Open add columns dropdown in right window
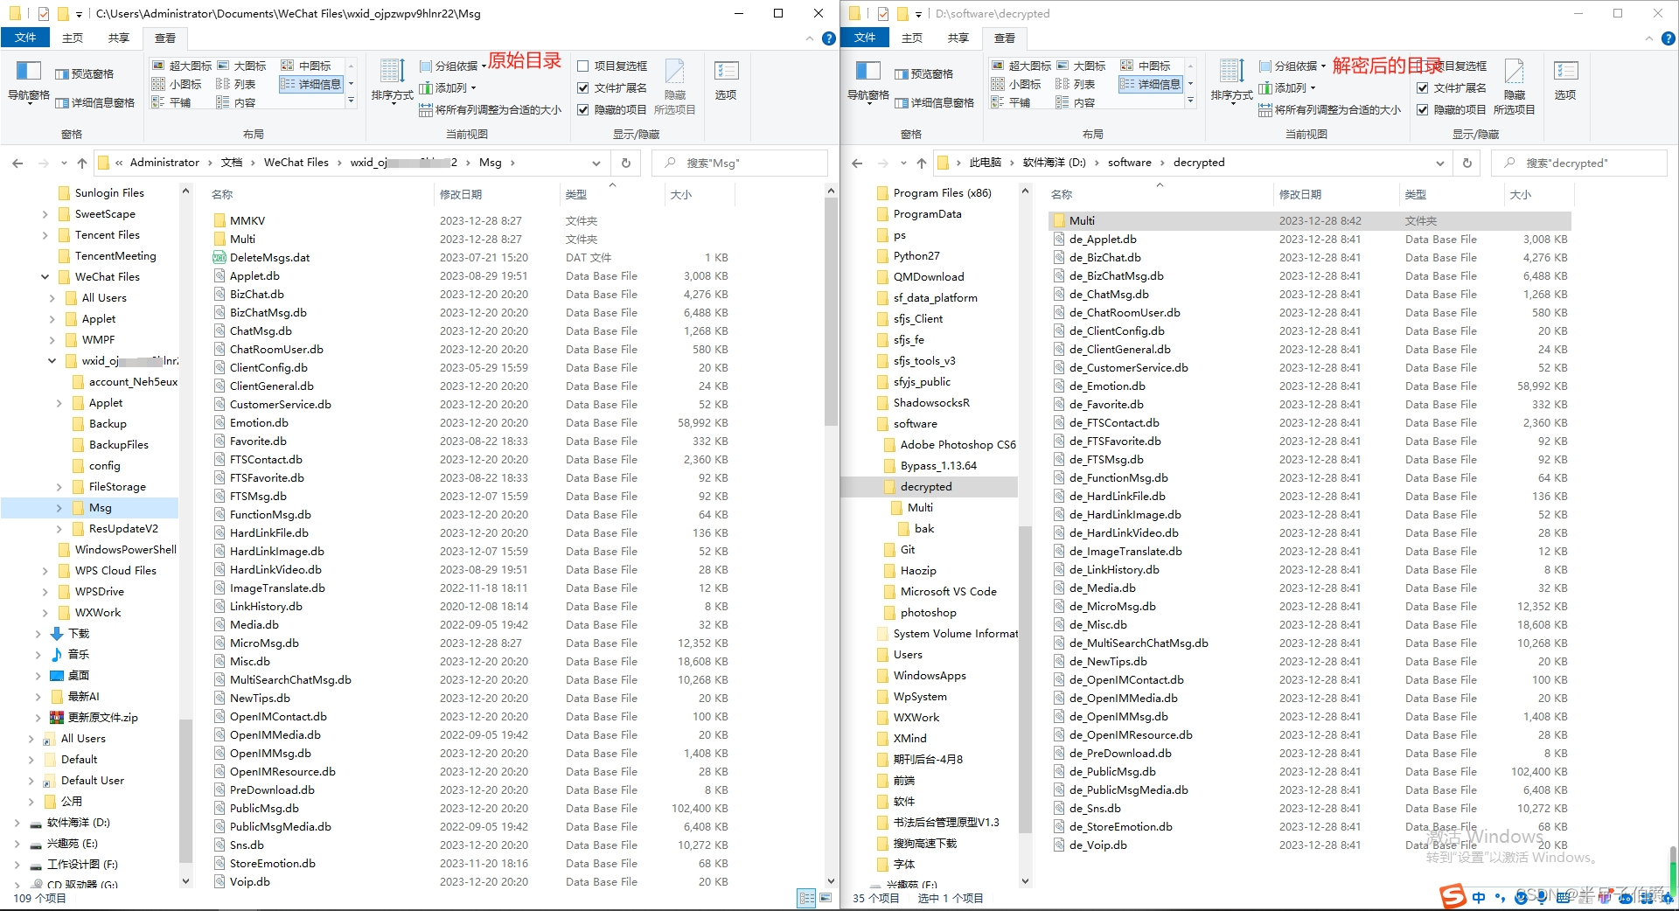 (1286, 87)
